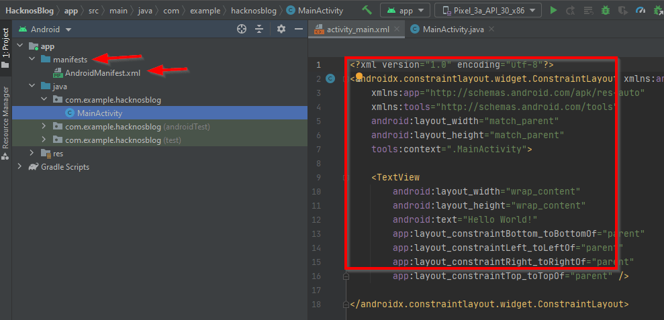Screen dimensions: 664x320
Task: Click line number 12 in gutter
Action: 316,219
